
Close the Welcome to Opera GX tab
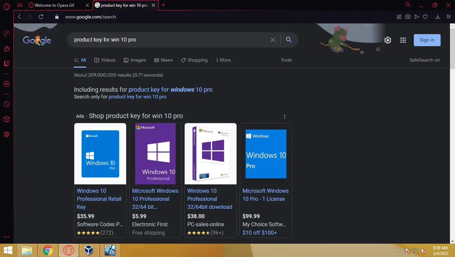pos(87,5)
